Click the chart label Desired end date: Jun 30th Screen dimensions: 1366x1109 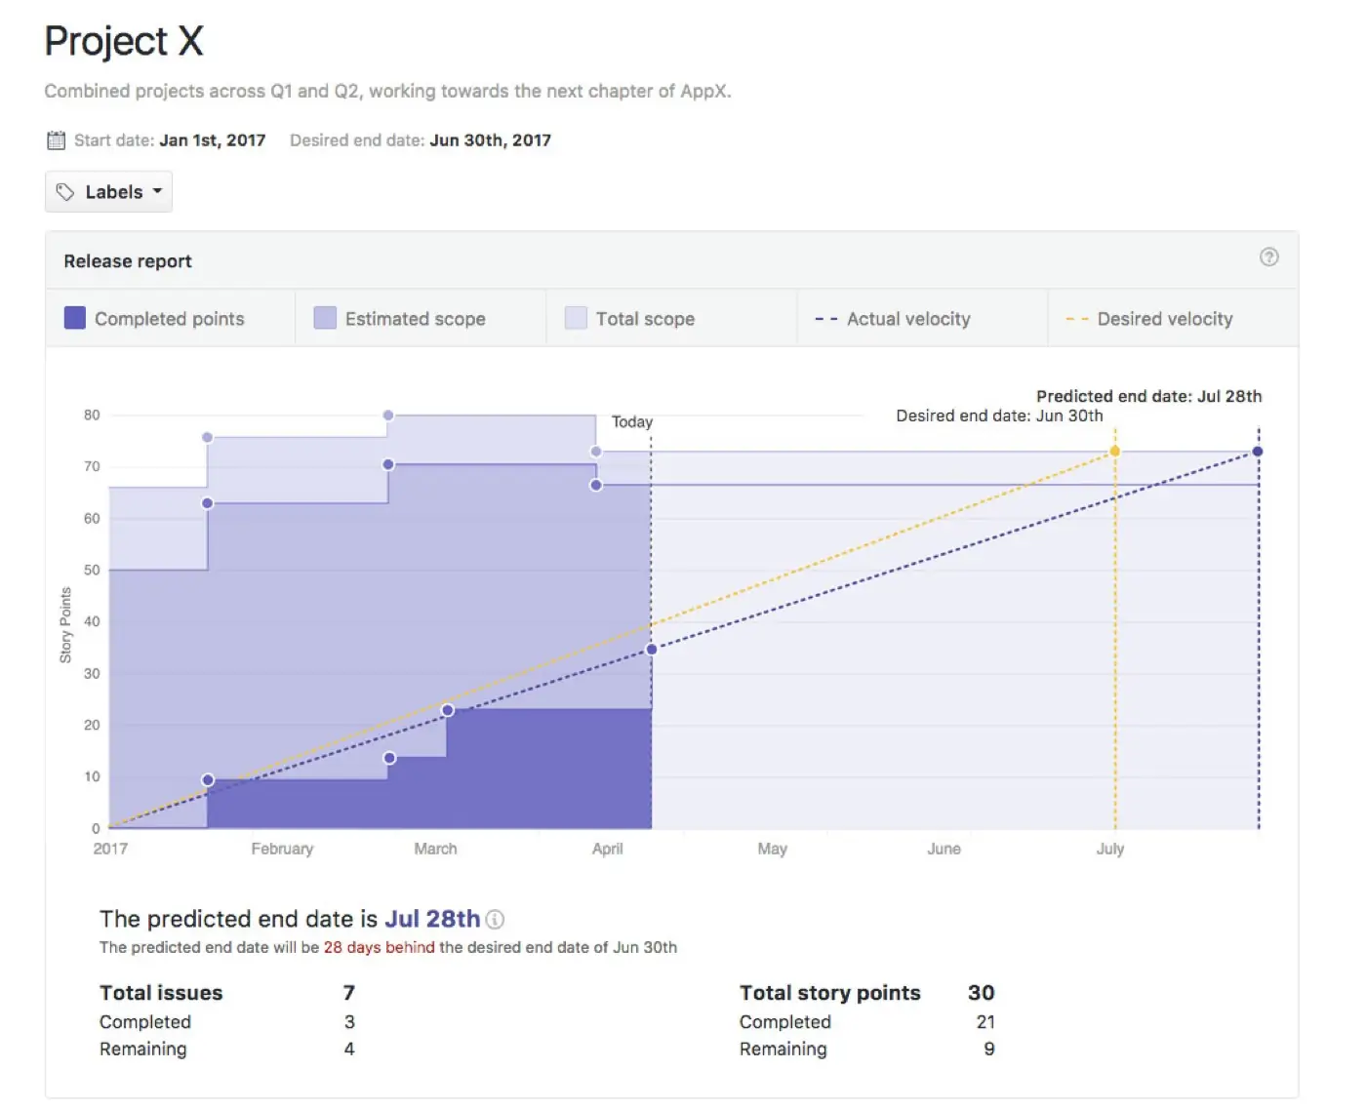[x=1000, y=416]
